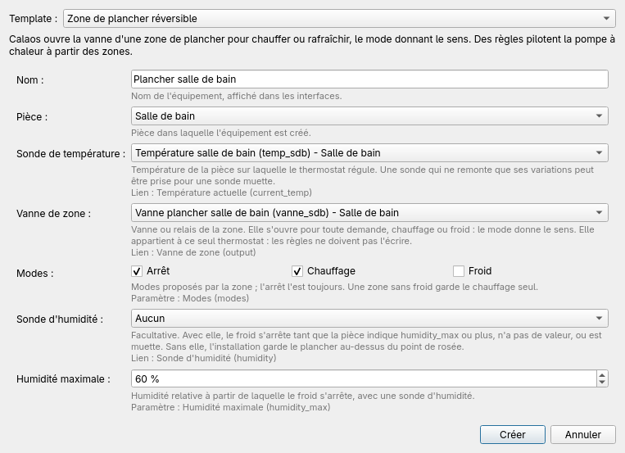Open the Sonde de température dropdown
625x453 pixels.
pos(369,152)
